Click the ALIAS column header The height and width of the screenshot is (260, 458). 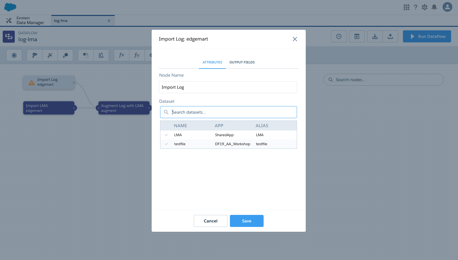[262, 126]
